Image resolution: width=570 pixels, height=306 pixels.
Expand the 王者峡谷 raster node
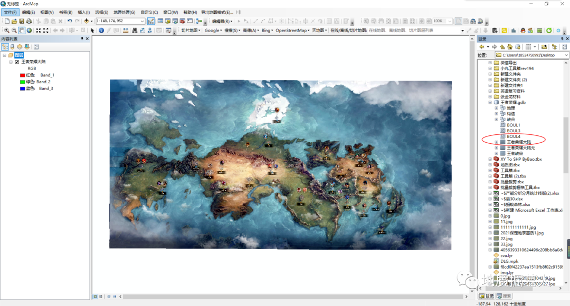[496, 153]
